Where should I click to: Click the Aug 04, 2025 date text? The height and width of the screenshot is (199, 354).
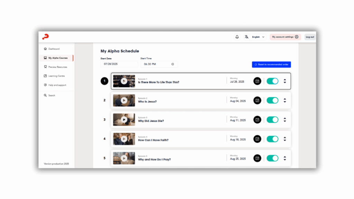click(238, 101)
